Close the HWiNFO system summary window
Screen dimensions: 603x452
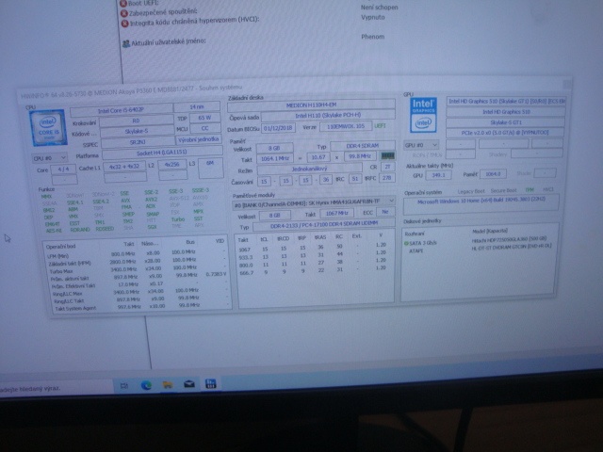(567, 84)
